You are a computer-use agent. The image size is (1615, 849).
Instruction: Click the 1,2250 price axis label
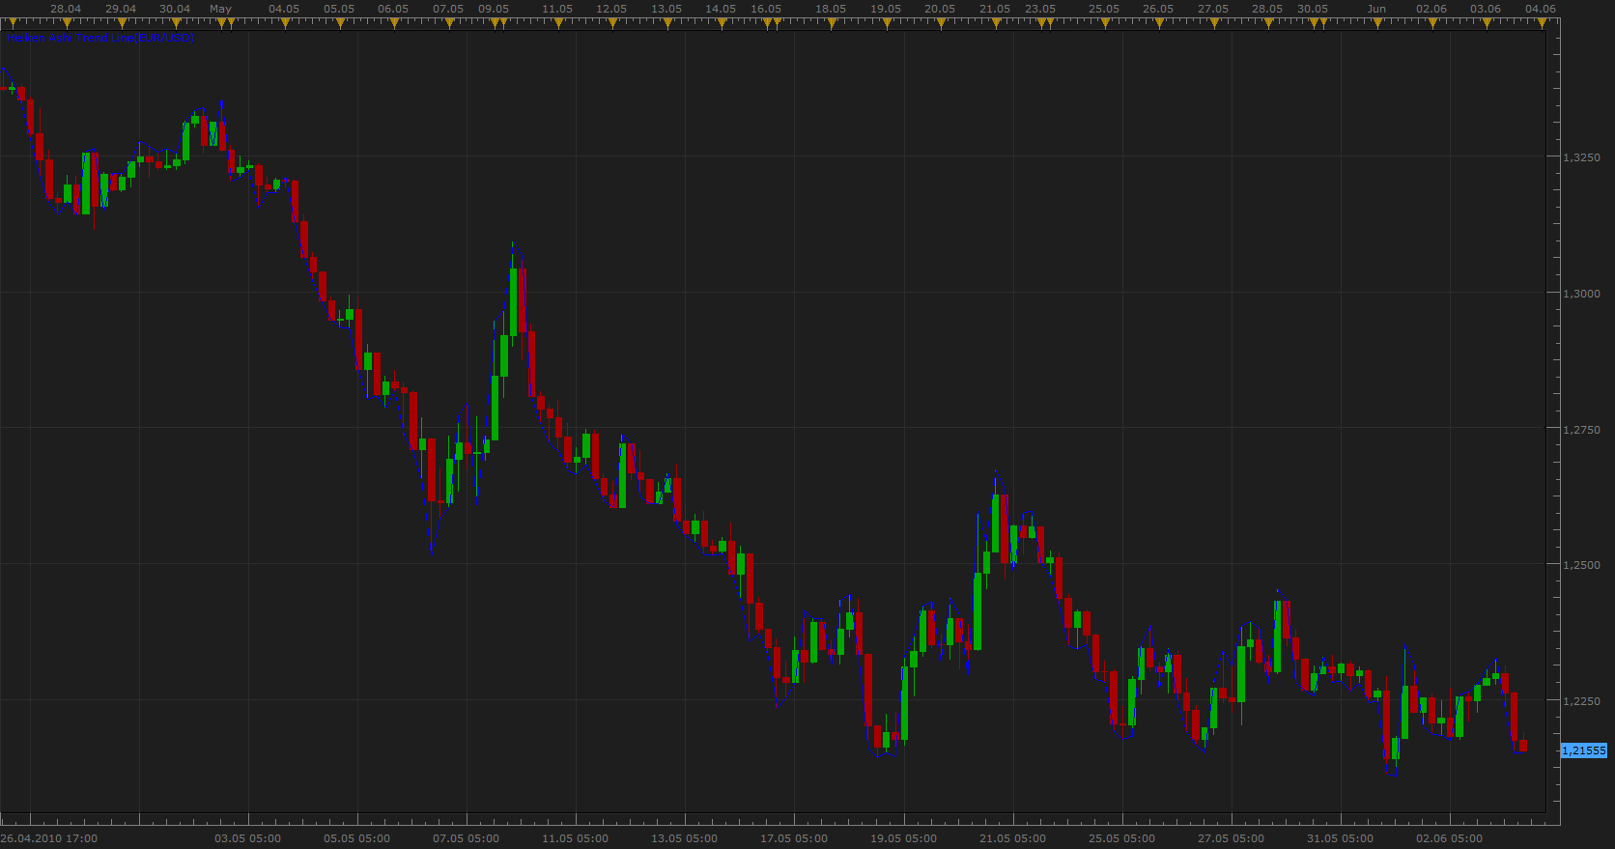point(1581,701)
